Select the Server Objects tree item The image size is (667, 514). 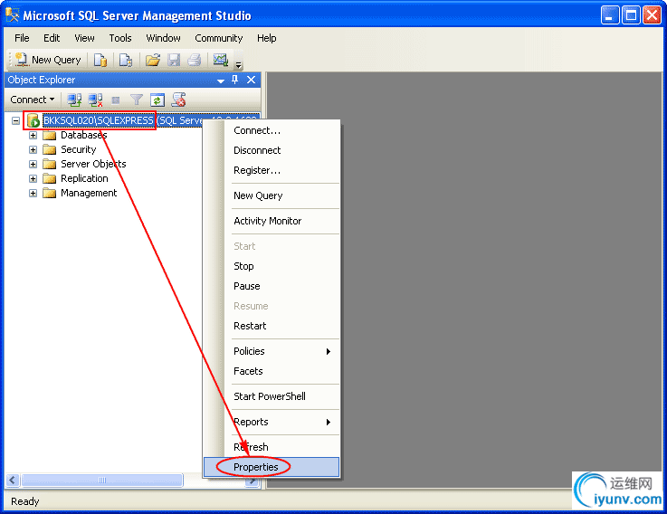(93, 164)
